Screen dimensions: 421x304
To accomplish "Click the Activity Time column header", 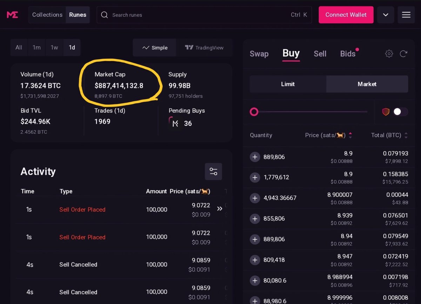I will (x=27, y=191).
